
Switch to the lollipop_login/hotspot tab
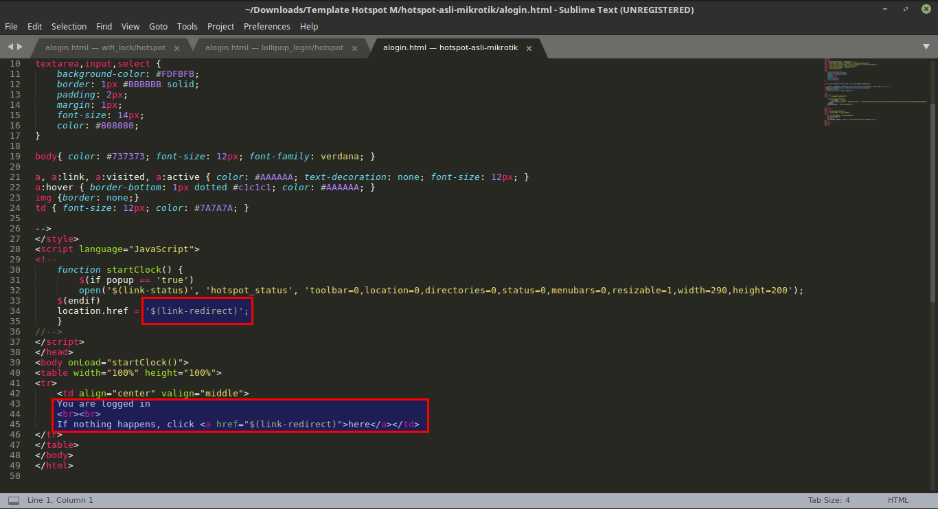[275, 48]
